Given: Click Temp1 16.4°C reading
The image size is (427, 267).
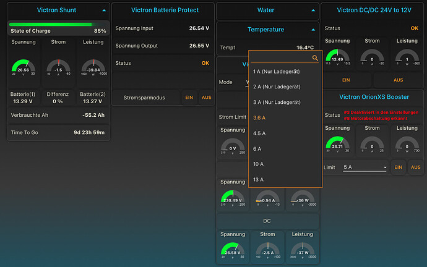Looking at the screenshot, I should (x=305, y=48).
